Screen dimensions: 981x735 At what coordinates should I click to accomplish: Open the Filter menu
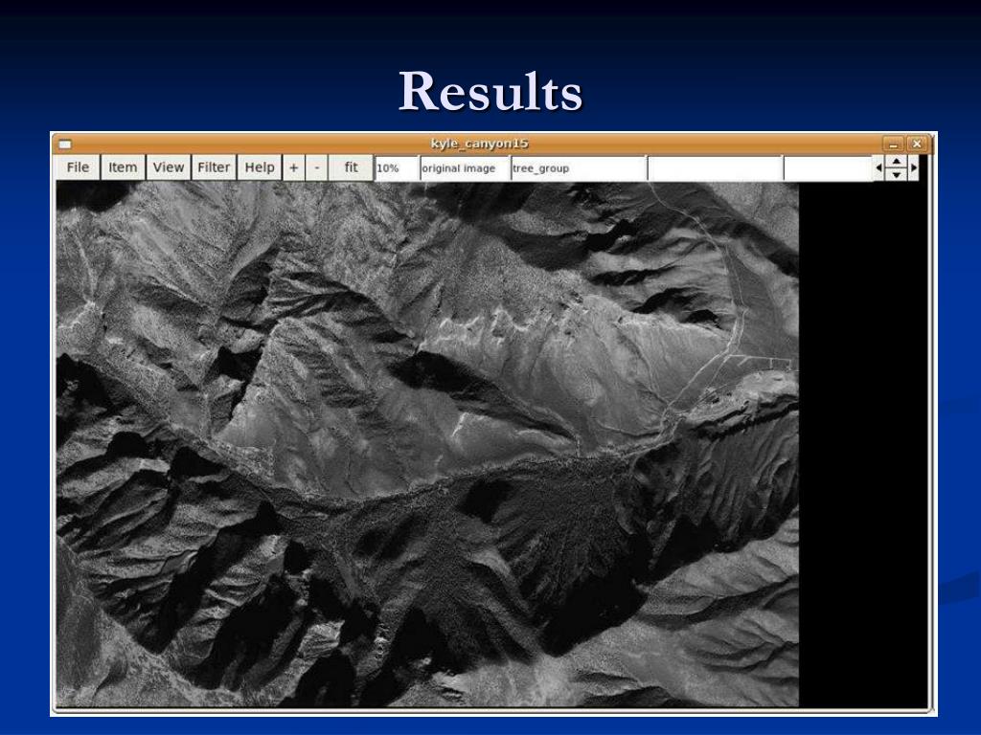tap(214, 167)
